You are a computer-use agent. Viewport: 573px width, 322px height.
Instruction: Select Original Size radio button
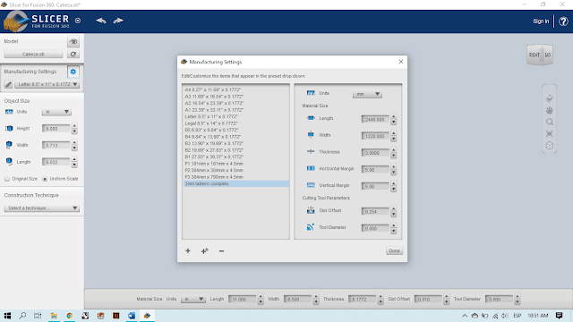(7, 179)
